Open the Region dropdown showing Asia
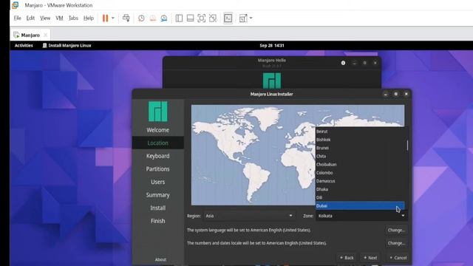The width and height of the screenshot is (473, 266). 249,216
